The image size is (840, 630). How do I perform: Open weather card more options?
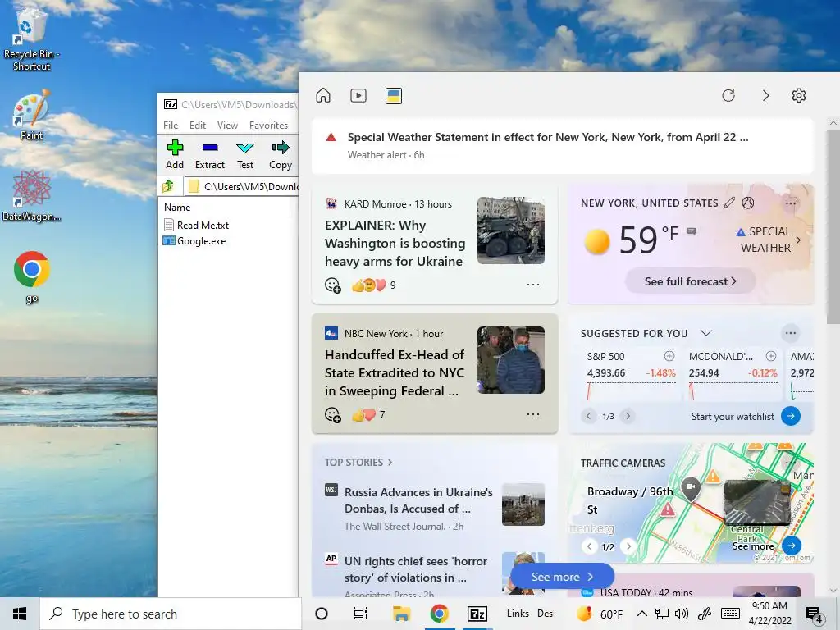(x=790, y=203)
